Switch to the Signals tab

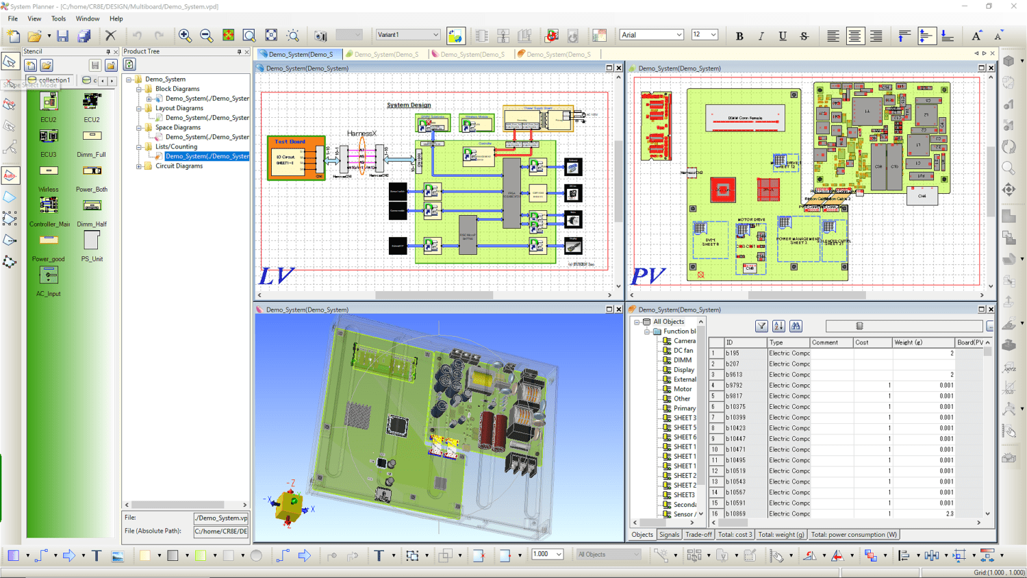pyautogui.click(x=669, y=535)
